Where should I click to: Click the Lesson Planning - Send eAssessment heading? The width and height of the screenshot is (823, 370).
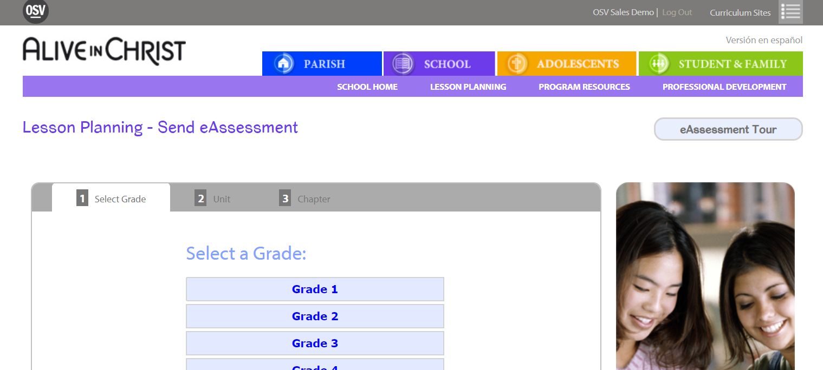coord(160,127)
